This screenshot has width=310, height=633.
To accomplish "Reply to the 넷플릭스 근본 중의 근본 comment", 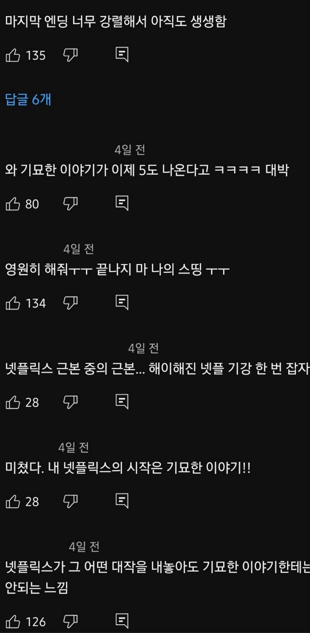I will click(122, 402).
